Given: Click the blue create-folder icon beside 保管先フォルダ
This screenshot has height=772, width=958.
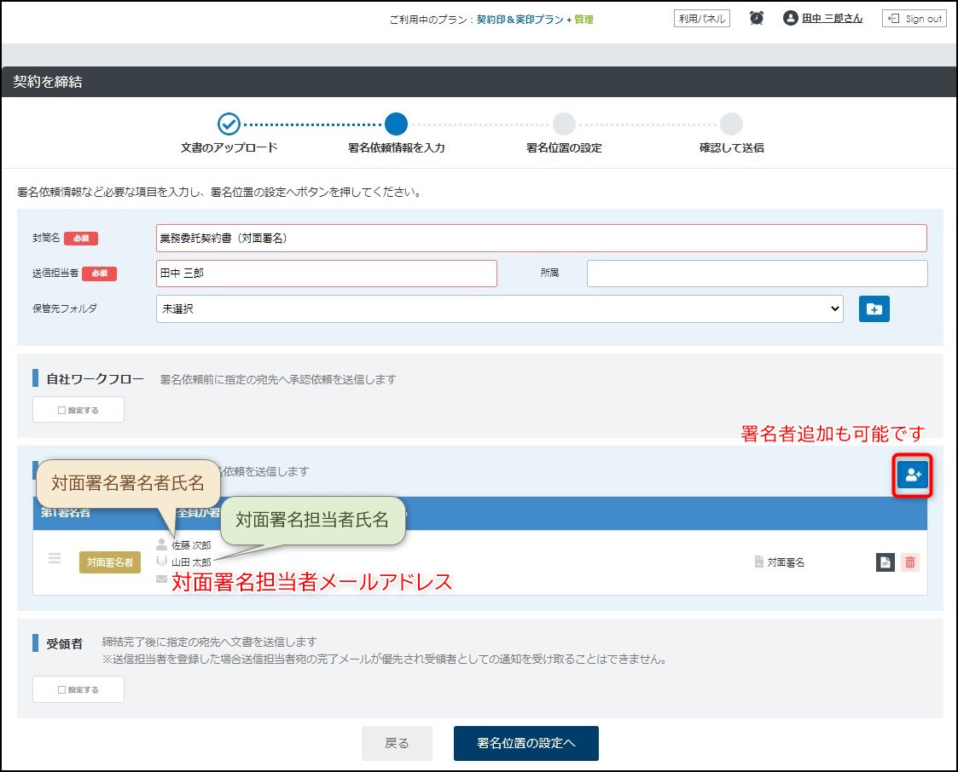Looking at the screenshot, I should (874, 309).
